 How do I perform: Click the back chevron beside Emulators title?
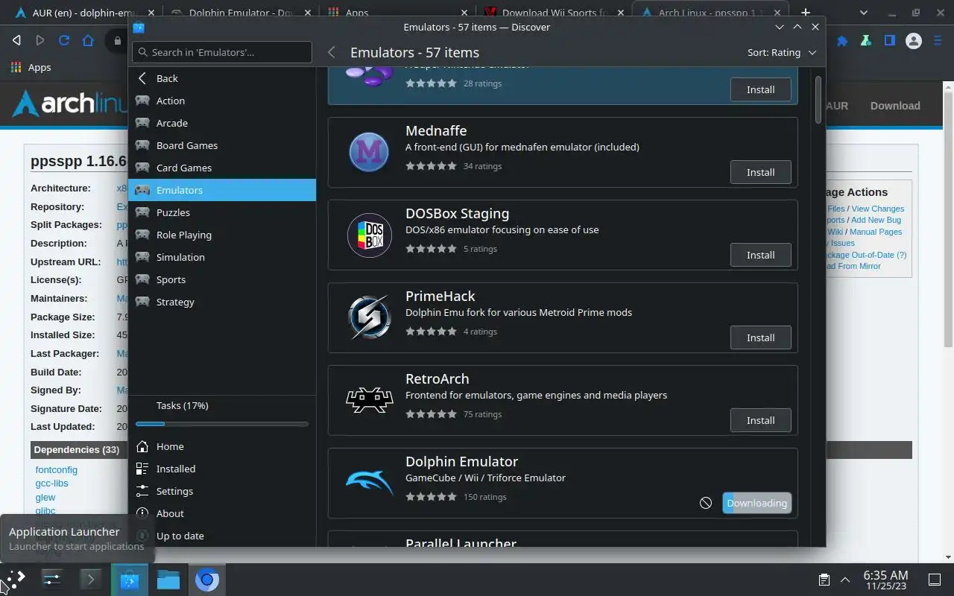332,52
